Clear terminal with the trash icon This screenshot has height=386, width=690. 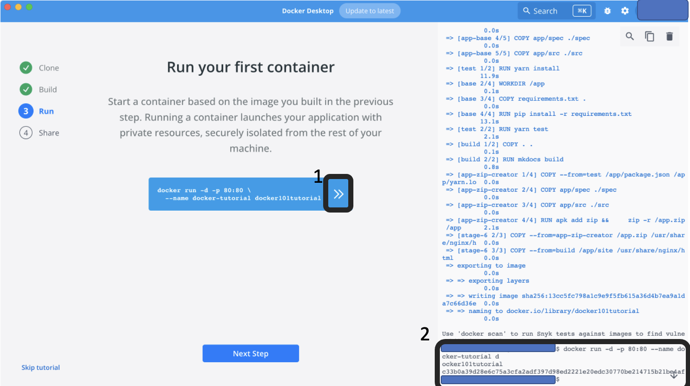[670, 36]
